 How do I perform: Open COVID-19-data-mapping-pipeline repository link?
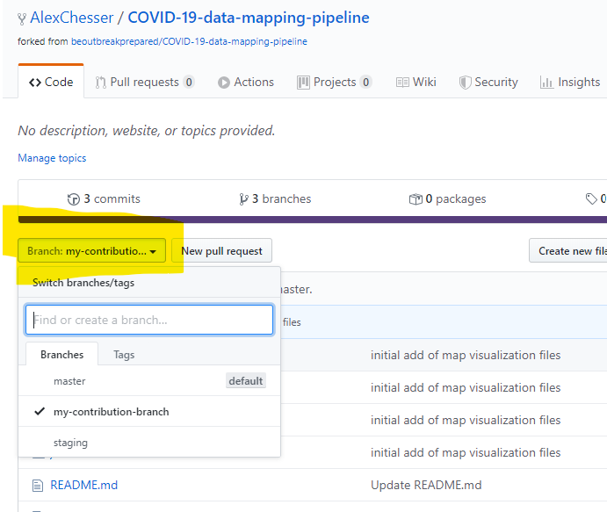[x=249, y=18]
